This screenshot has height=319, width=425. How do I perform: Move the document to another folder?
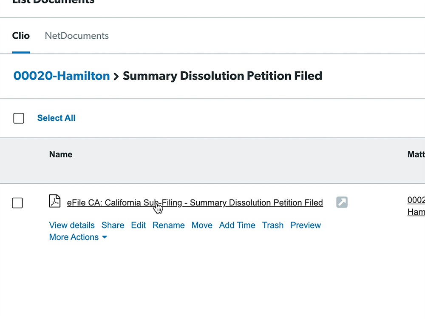click(x=202, y=225)
